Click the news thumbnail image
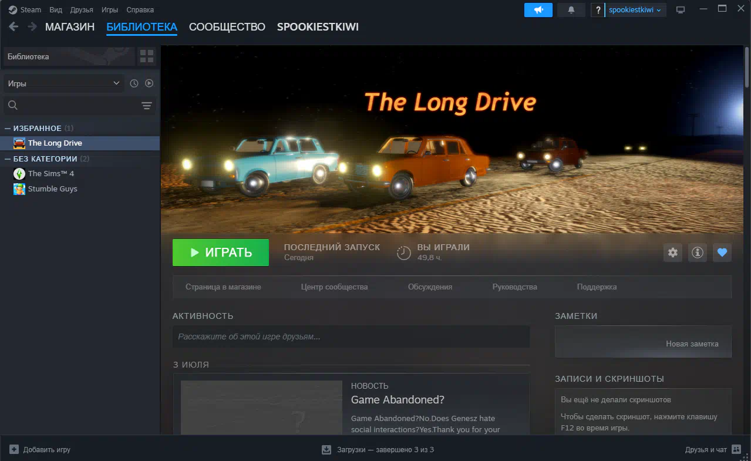 click(x=261, y=408)
